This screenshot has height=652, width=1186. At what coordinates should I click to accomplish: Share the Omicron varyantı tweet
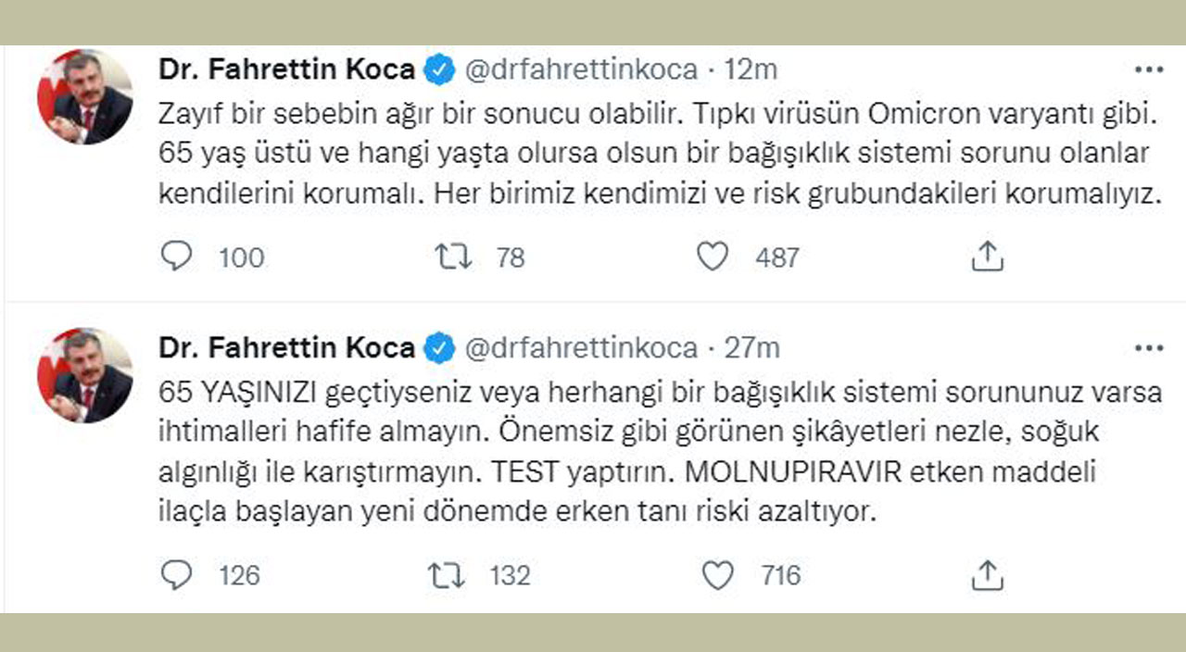pos(988,256)
